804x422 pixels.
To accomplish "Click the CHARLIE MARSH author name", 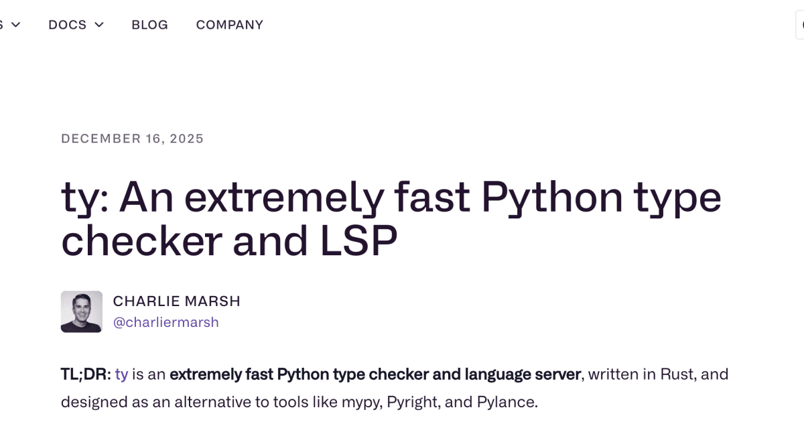I will tap(177, 301).
